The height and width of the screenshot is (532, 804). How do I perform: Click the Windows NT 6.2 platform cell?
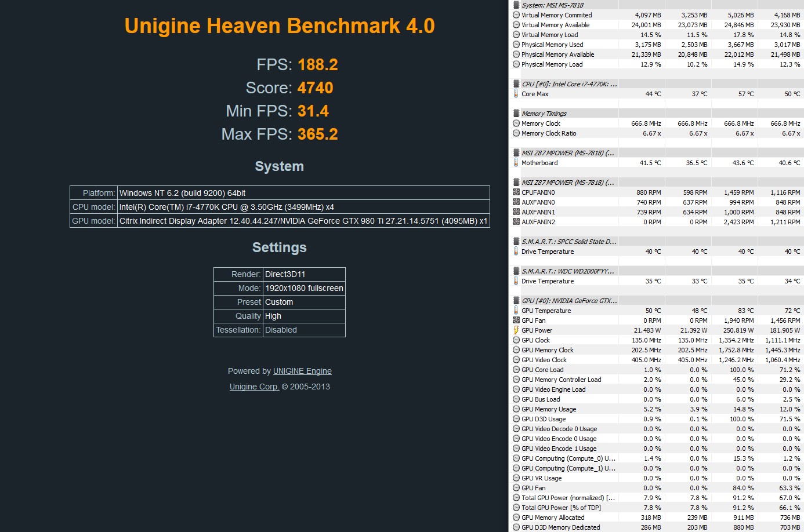click(303, 193)
